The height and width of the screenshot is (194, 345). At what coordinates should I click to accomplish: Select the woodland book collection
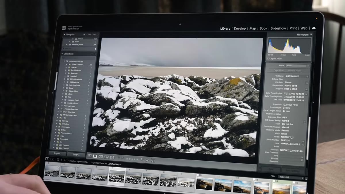[73, 103]
